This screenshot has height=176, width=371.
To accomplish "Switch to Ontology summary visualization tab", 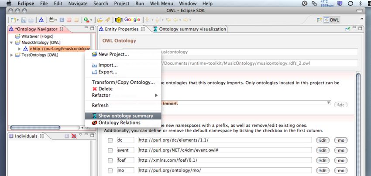I will coord(189,29).
